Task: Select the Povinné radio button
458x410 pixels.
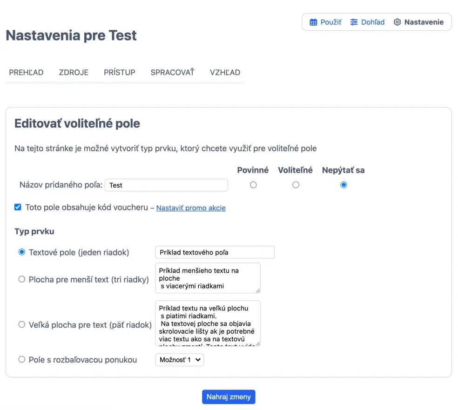Action: pos(253,185)
